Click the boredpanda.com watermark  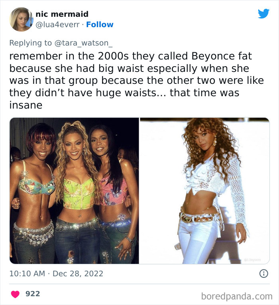237,296
